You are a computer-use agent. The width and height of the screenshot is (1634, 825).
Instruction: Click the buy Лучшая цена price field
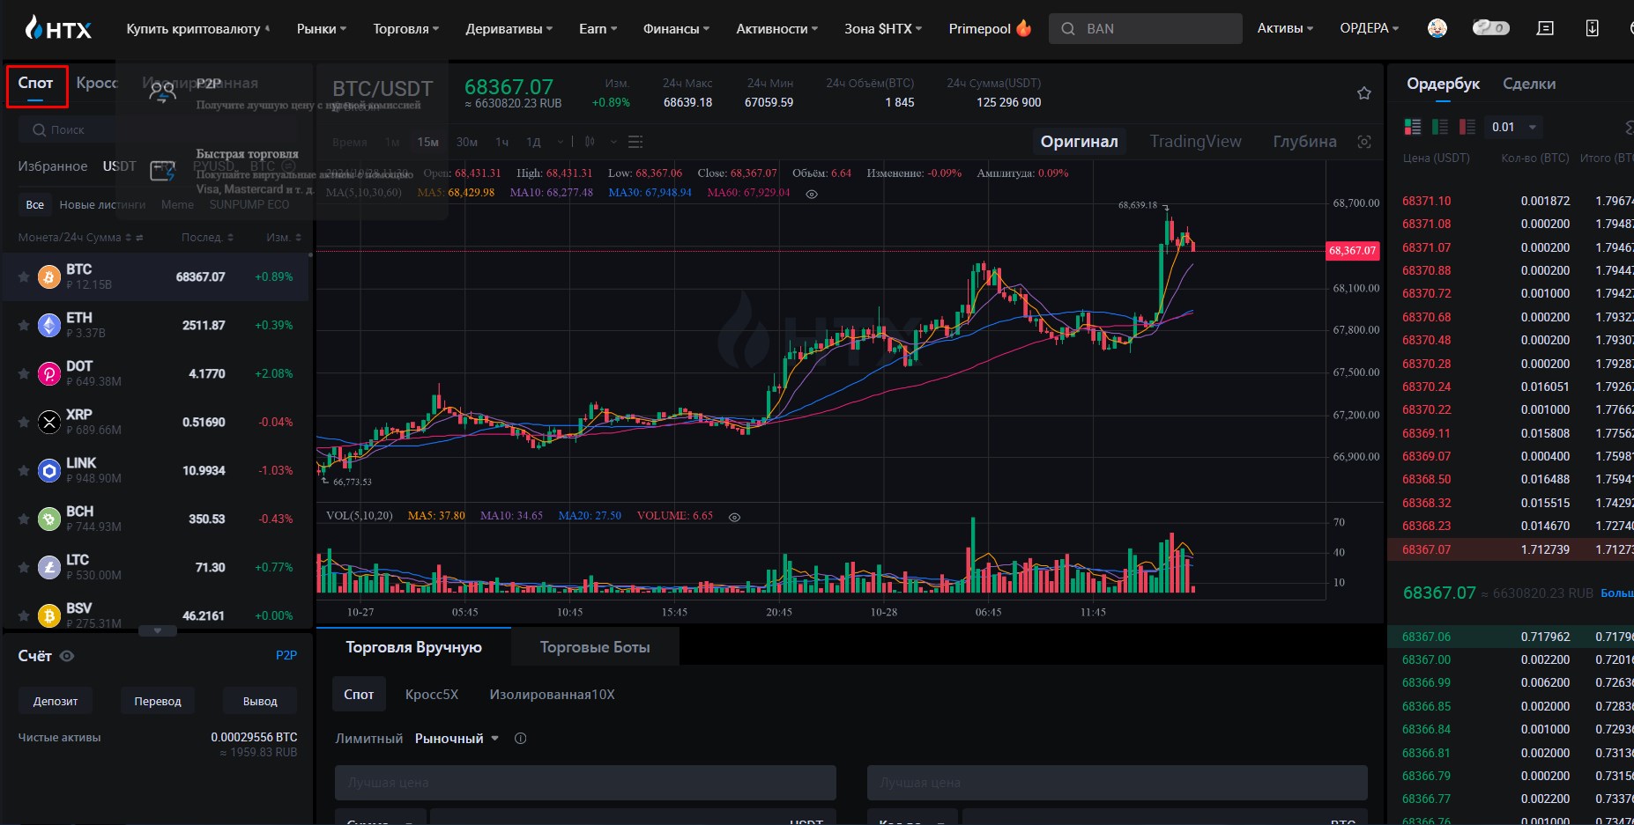click(x=585, y=783)
